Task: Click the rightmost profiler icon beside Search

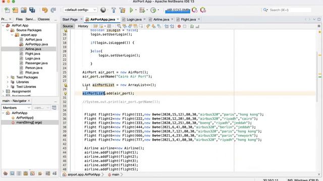Action: click(203, 10)
